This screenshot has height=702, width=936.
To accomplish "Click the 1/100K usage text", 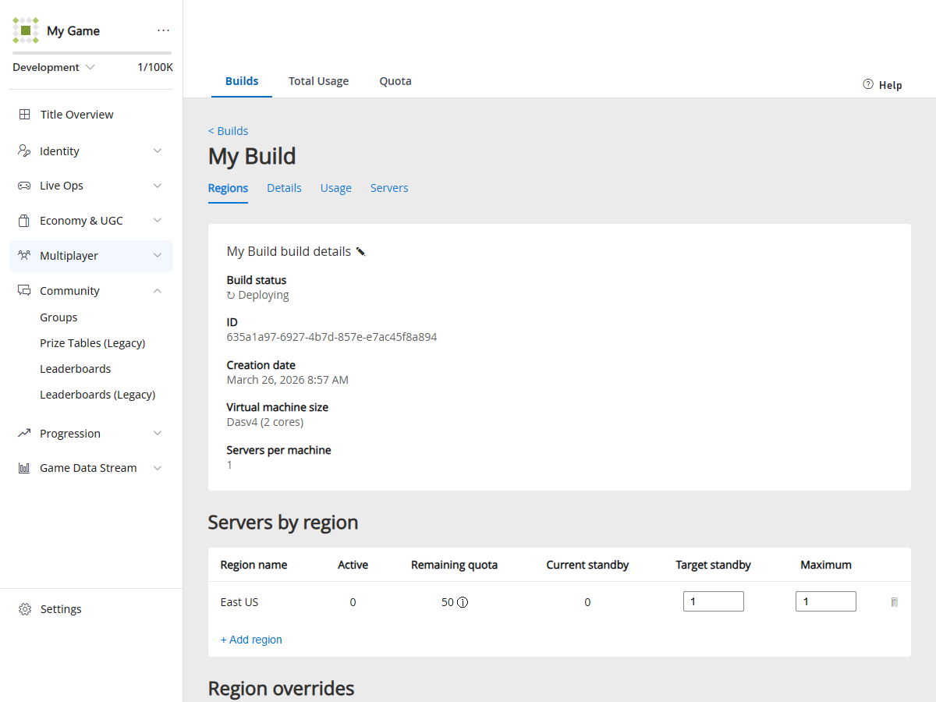I will click(155, 67).
